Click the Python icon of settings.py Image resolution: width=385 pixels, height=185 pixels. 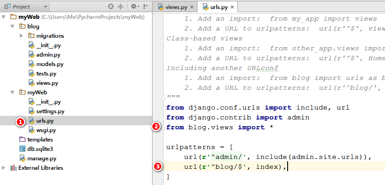pos(31,111)
